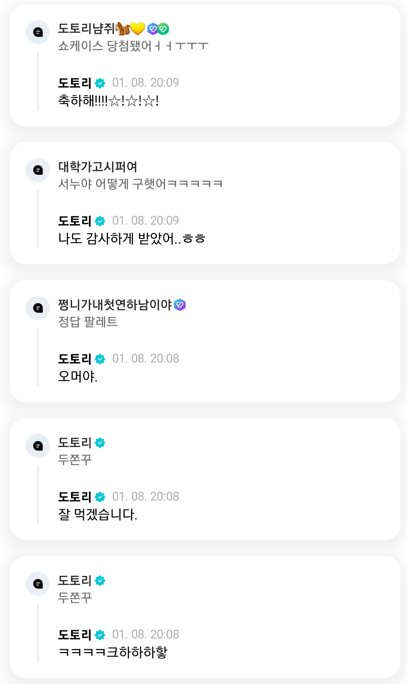The width and height of the screenshot is (407, 684).
Task: Click the membership badge after 쩡니가내첫연하남이야
Action: (180, 305)
